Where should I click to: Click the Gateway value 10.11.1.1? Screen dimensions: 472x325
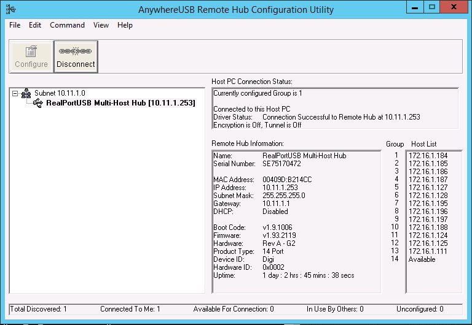click(x=276, y=204)
